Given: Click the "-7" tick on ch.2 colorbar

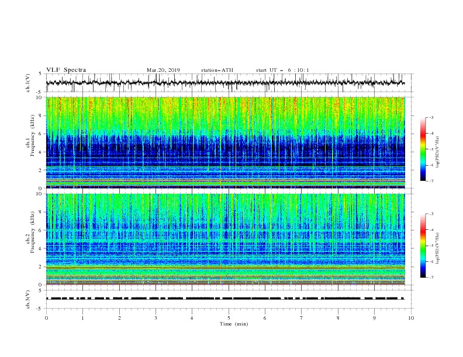Looking at the screenshot, I should 431,277.
